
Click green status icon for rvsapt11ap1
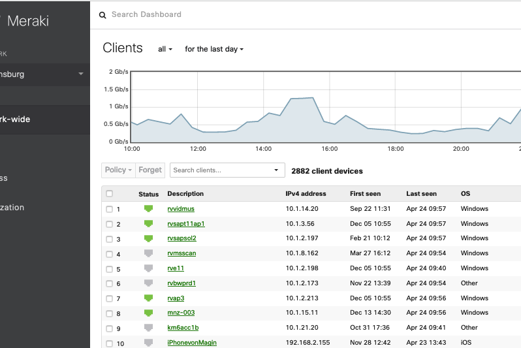(x=148, y=224)
